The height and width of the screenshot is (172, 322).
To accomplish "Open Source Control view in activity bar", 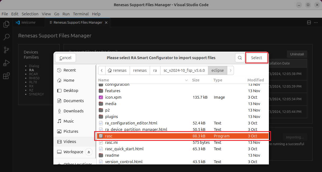I will click(6, 50).
